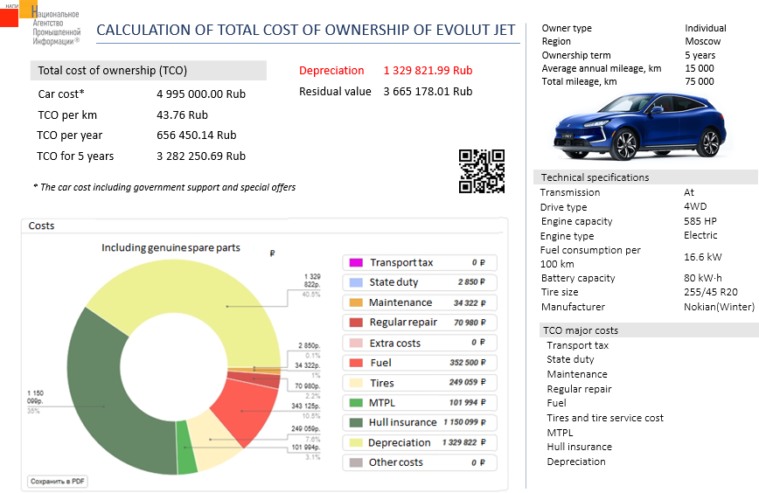Image resolution: width=759 pixels, height=493 pixels.
Task: Toggle the Fuel legend entry label
Action: click(x=380, y=363)
